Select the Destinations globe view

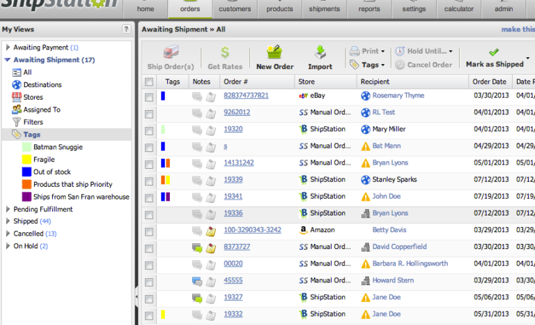click(x=17, y=84)
